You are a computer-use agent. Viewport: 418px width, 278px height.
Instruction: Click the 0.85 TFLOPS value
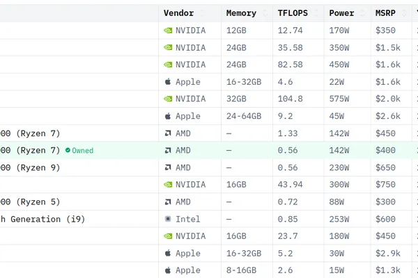(x=288, y=219)
